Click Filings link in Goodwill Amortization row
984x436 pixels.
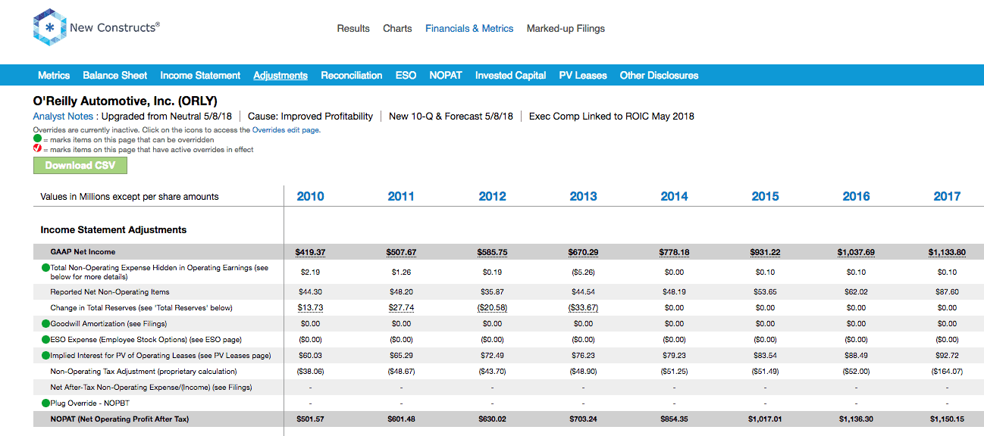155,323
